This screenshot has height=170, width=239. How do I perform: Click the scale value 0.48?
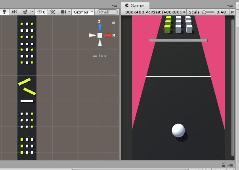222,12
